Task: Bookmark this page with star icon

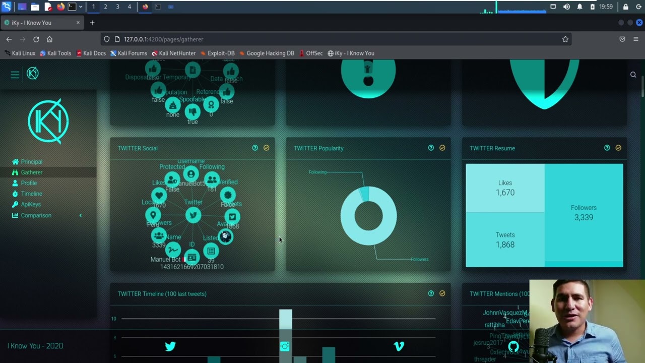Action: [565, 39]
